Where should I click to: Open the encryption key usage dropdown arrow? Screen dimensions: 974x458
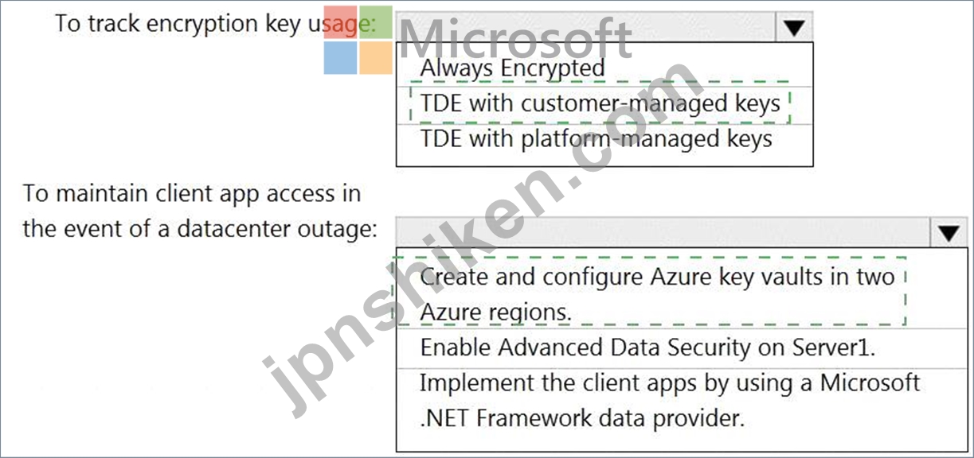click(792, 28)
